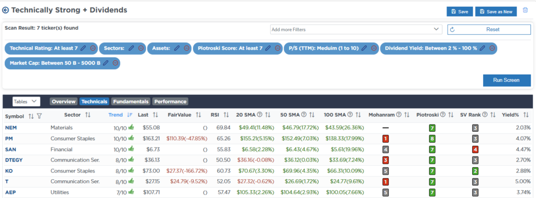Open the Add more Filters dropdown
Viewport: 536px width, 198px height.
tap(356, 30)
